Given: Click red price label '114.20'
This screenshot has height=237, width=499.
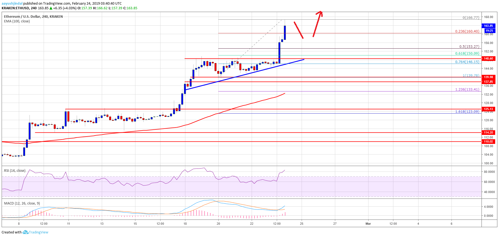Looking at the screenshot, I should [488, 132].
